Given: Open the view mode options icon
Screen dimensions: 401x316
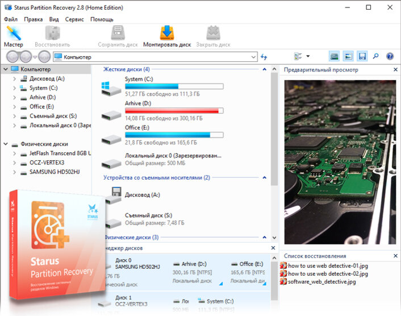Looking at the screenshot, I should click(298, 56).
